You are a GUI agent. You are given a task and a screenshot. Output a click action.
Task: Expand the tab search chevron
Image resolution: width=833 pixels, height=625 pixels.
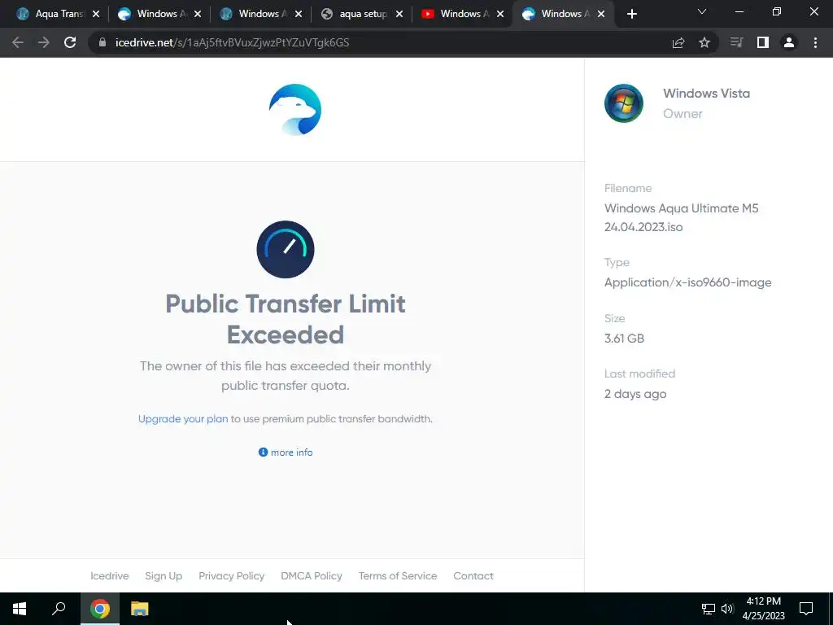click(x=702, y=11)
